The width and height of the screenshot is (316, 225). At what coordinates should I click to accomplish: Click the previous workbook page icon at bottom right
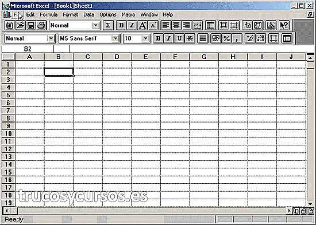[303, 211]
